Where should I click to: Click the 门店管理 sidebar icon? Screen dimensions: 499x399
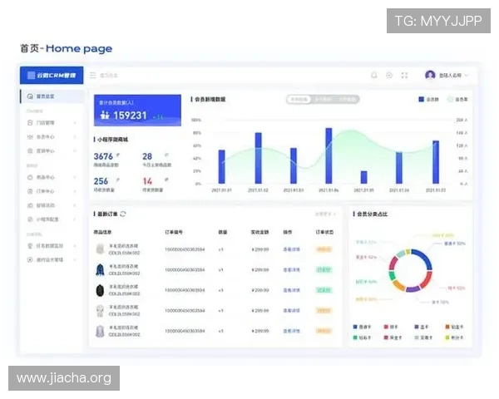[30, 122]
